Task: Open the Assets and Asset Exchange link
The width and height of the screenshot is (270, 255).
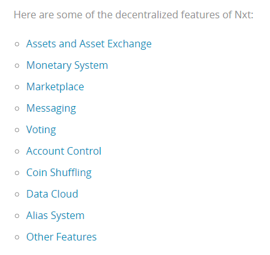Action: (x=89, y=44)
